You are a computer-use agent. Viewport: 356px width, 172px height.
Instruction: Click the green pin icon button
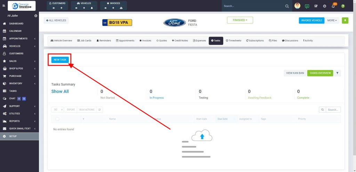coord(345,20)
